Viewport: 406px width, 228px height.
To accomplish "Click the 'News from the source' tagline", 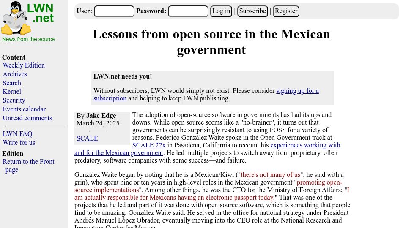I will pos(28,39).
